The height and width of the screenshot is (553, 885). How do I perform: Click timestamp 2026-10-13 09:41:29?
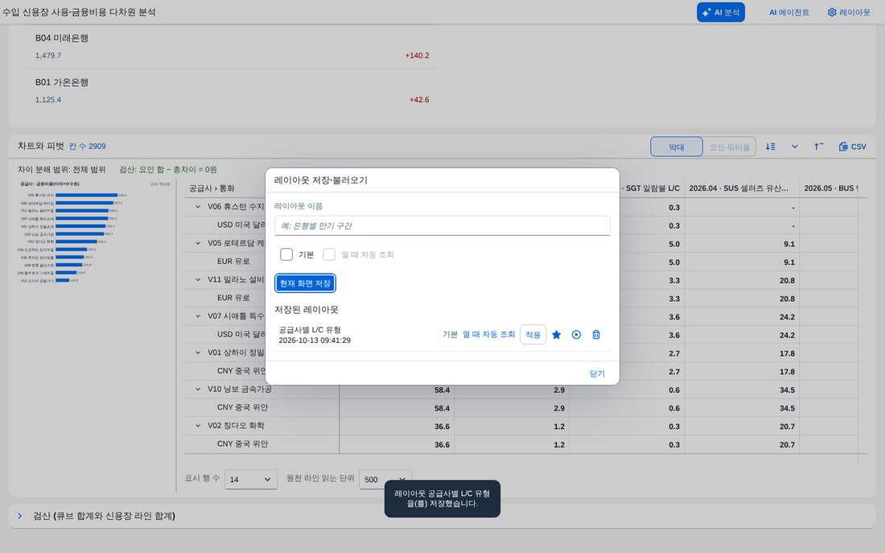pyautogui.click(x=315, y=340)
